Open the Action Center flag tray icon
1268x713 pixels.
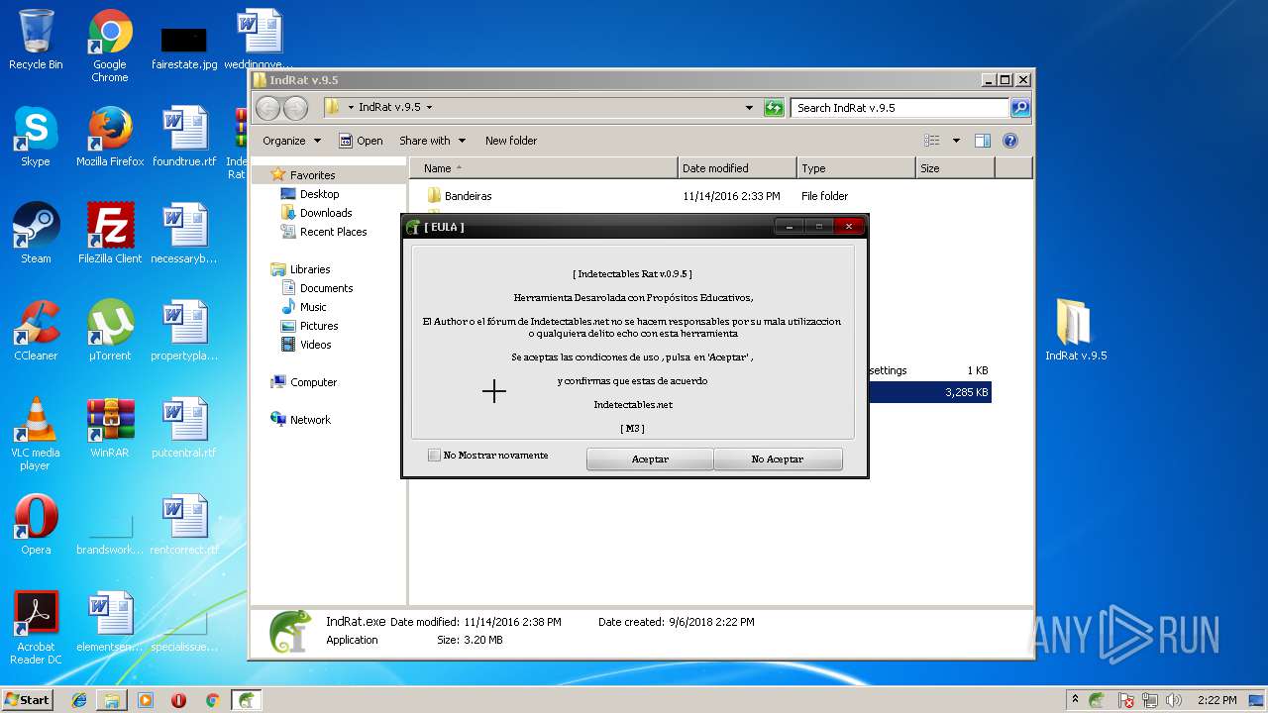pos(1126,700)
